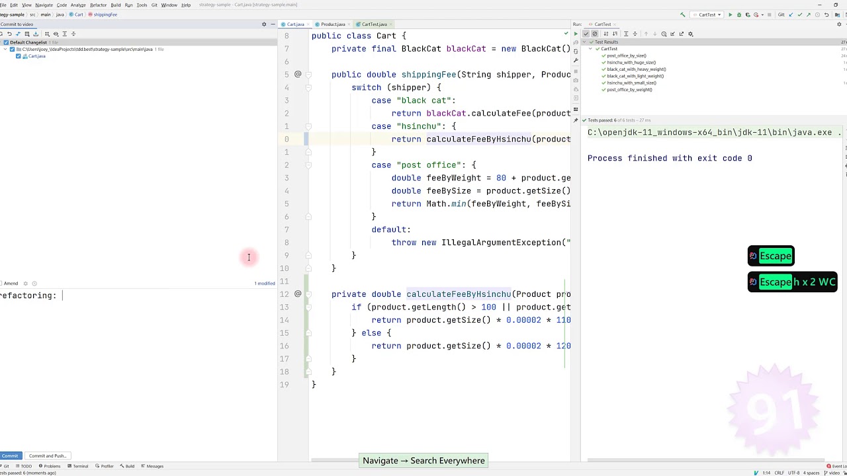Collapse the src\main\java folder node

pos(5,49)
